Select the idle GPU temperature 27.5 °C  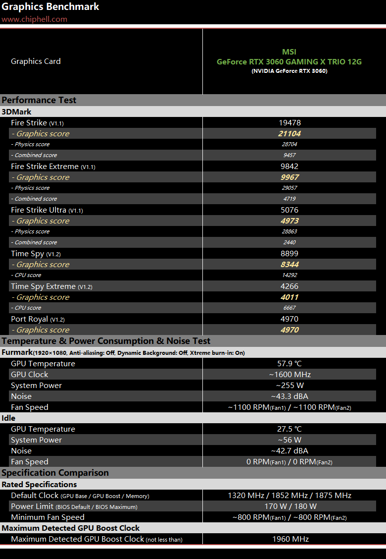click(x=289, y=429)
